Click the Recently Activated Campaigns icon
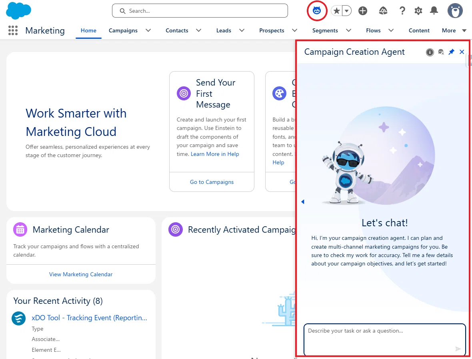472x359 pixels. (x=176, y=229)
